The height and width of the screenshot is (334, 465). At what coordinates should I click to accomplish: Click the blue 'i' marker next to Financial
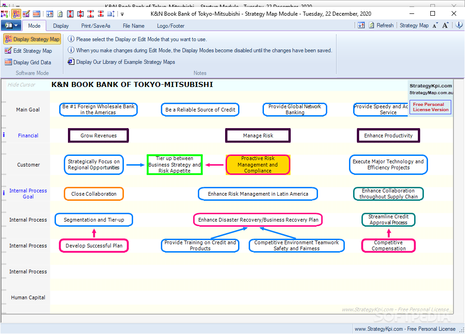(4, 135)
